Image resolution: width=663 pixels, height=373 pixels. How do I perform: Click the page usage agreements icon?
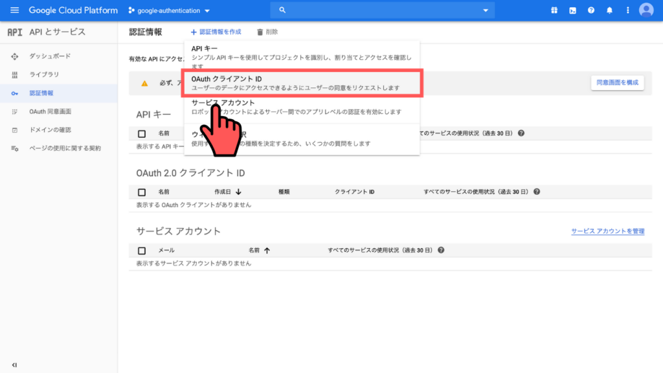15,148
